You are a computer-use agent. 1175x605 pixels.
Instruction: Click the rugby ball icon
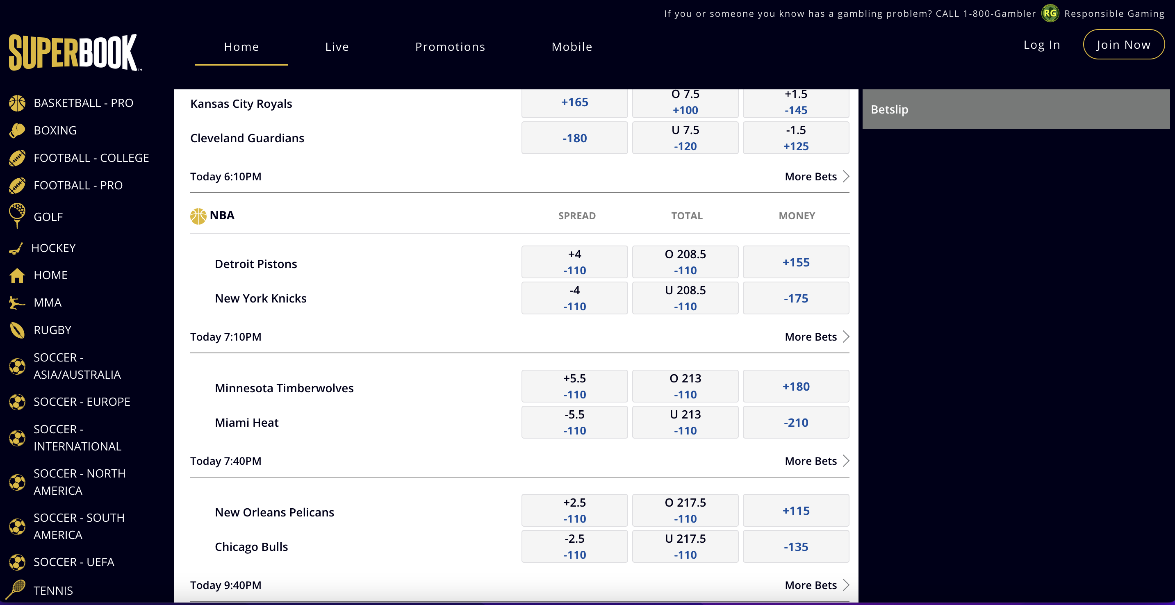[17, 330]
